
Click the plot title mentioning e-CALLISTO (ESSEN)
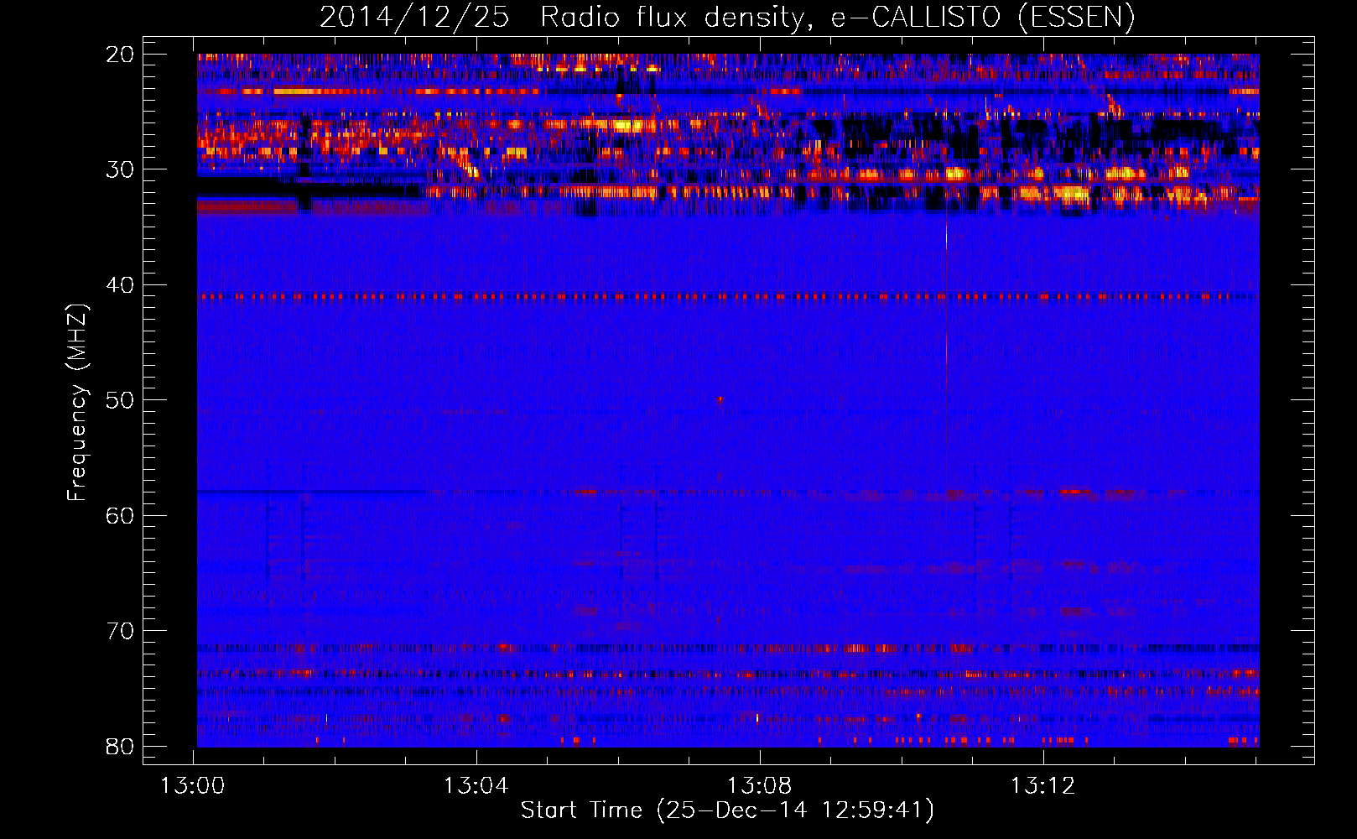[x=727, y=18]
